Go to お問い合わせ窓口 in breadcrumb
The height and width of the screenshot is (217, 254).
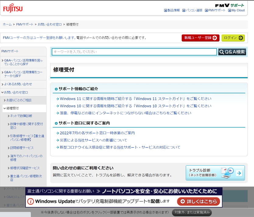(50, 24)
